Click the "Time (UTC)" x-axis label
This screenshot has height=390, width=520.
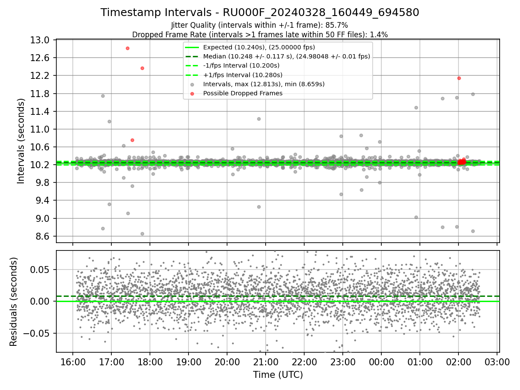(x=278, y=374)
